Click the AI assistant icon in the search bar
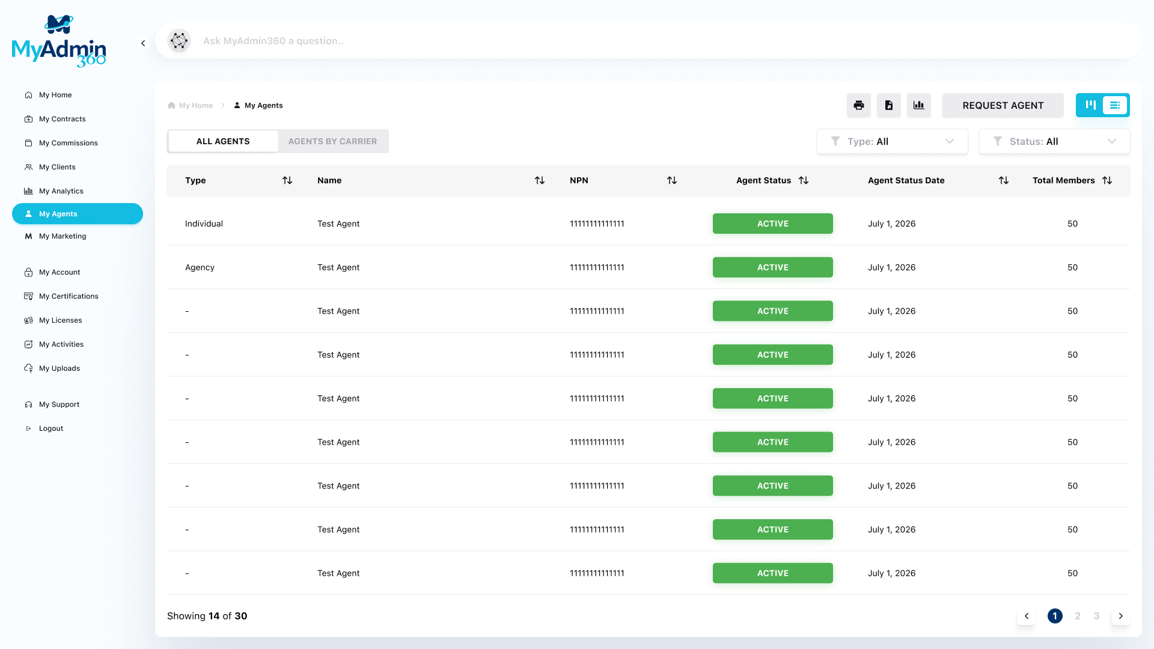The image size is (1154, 649). coord(179,41)
